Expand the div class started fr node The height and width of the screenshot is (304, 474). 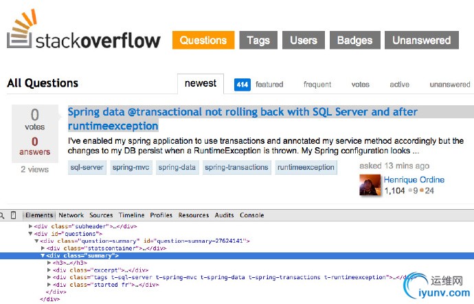coord(49,285)
